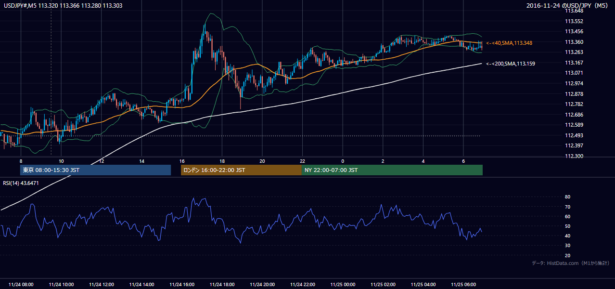Viewport: 615px width, 289px height.
Task: Click the 112.974 price axis label
Action: tap(574, 83)
